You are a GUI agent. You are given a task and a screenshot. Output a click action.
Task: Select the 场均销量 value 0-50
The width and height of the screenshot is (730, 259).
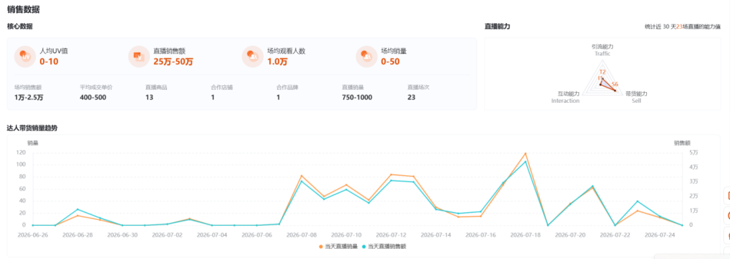[390, 62]
